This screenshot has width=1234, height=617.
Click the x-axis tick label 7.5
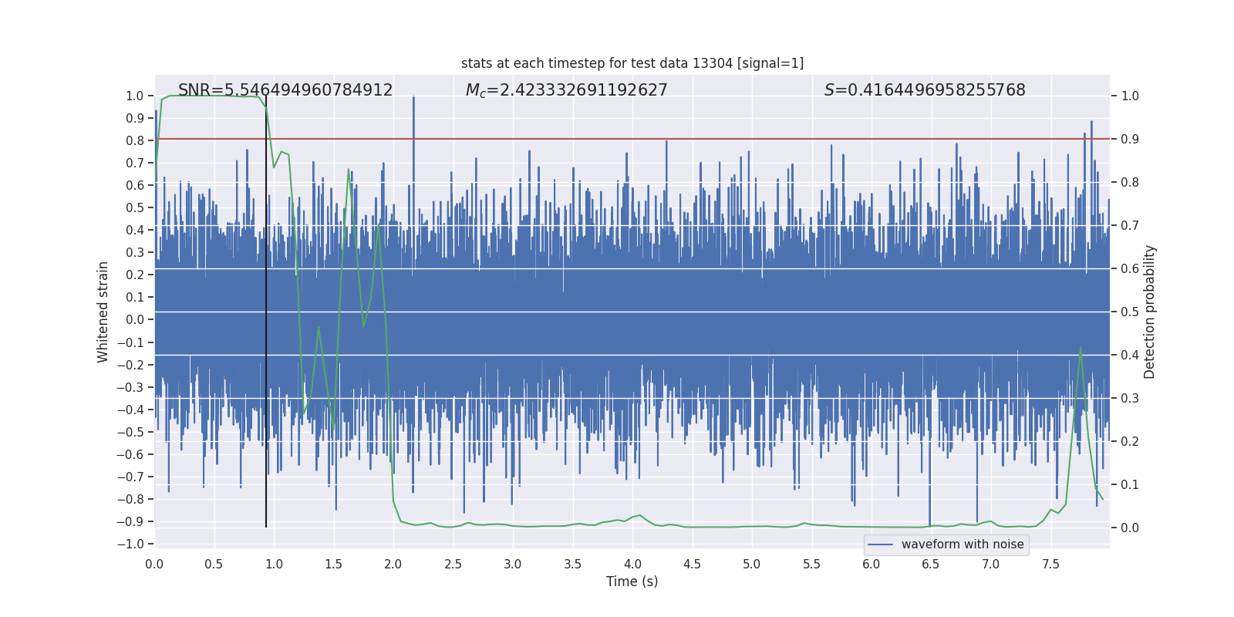pos(1050,564)
